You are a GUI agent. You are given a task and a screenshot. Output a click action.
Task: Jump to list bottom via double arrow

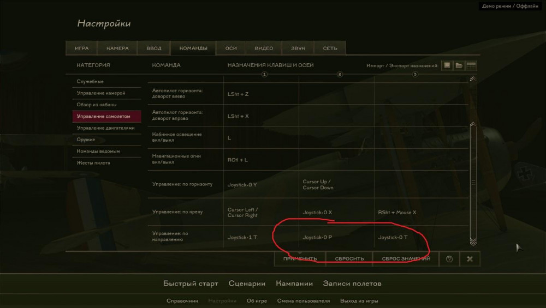[473, 241]
